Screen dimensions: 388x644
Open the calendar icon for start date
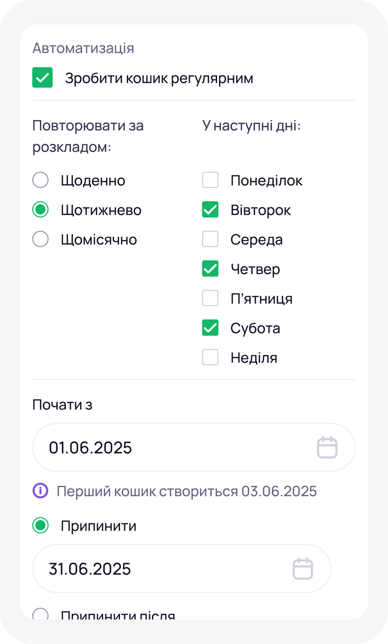pos(327,447)
